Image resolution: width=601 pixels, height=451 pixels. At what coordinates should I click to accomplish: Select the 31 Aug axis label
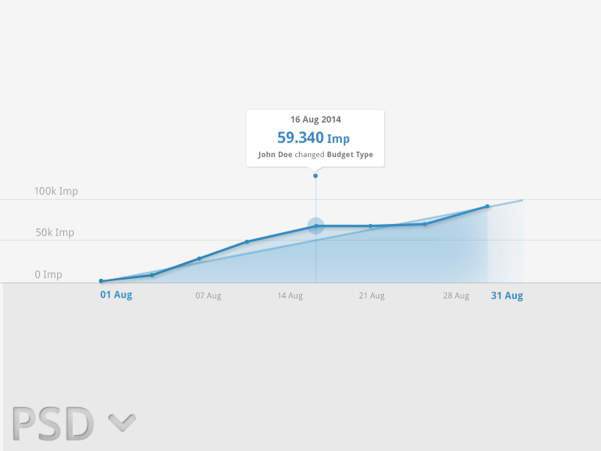(x=507, y=295)
